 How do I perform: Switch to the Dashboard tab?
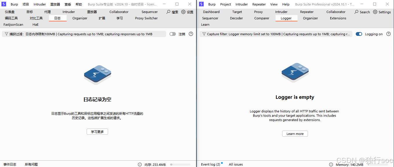click(x=211, y=12)
